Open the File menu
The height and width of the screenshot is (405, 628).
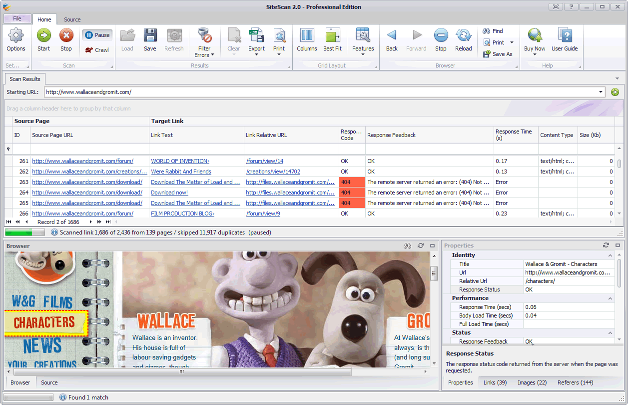pyautogui.click(x=17, y=18)
